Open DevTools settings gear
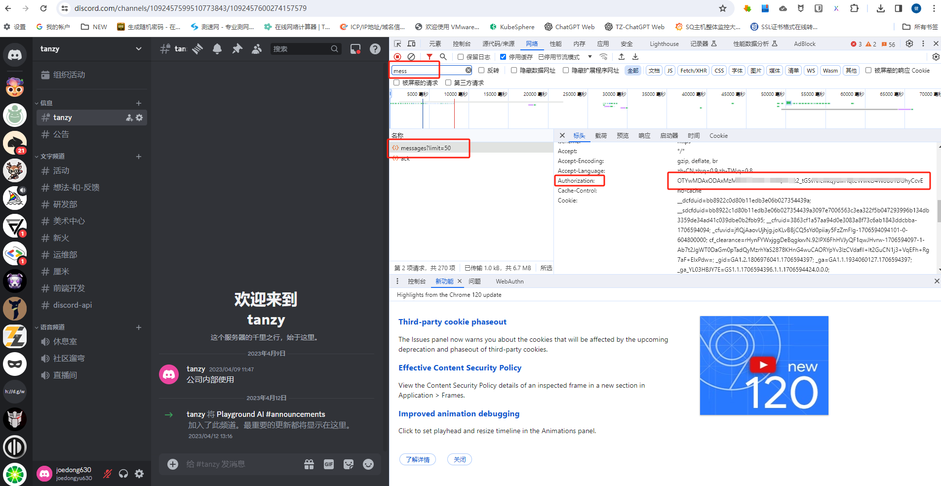Image resolution: width=941 pixels, height=486 pixels. pos(909,43)
